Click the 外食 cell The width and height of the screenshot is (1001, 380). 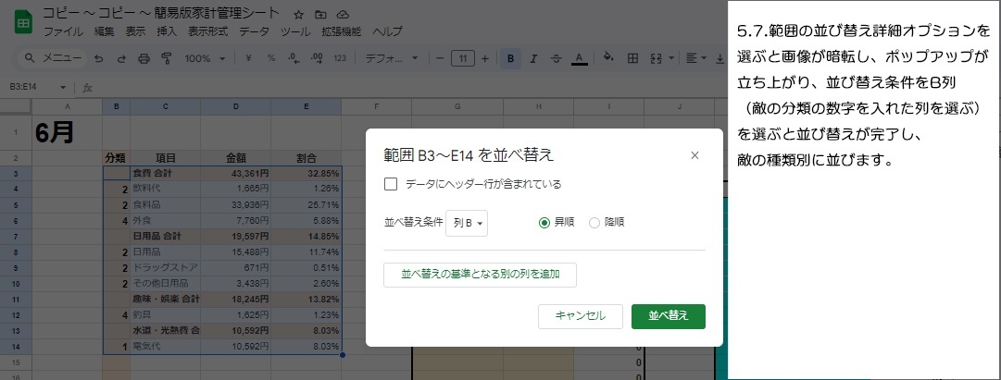(166, 220)
